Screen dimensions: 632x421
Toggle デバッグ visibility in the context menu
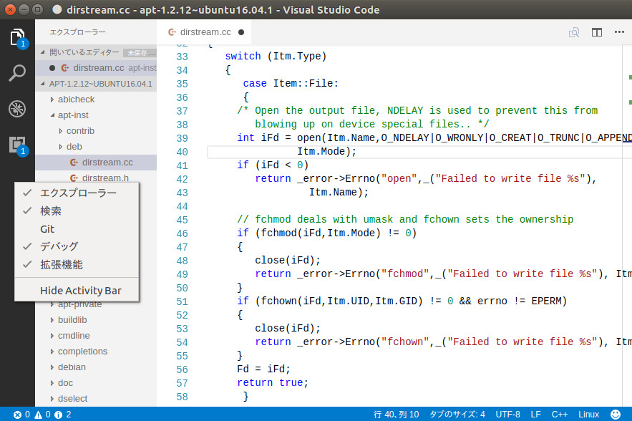(77, 246)
